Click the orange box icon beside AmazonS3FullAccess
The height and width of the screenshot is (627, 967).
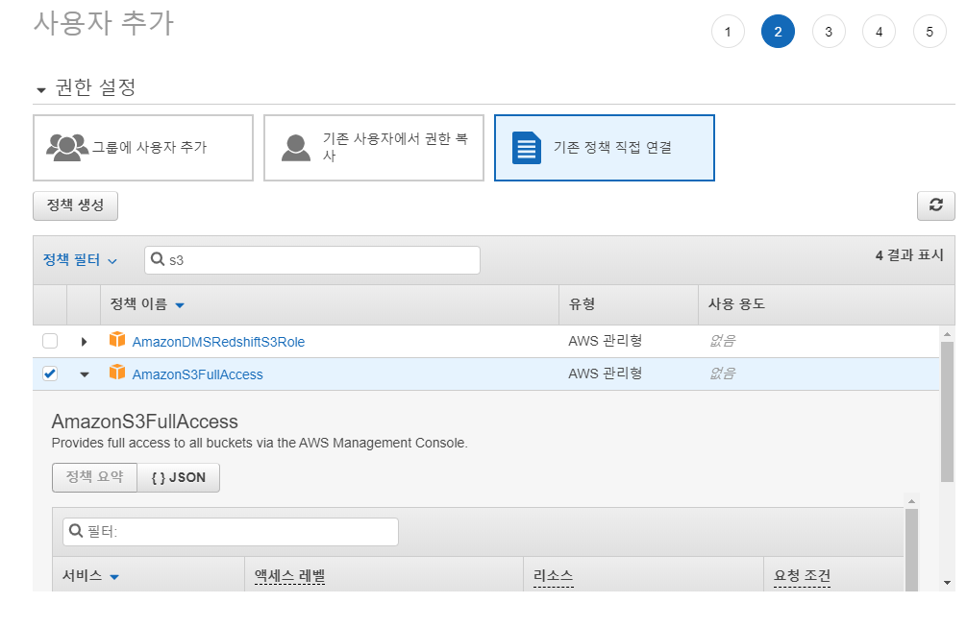pos(117,373)
